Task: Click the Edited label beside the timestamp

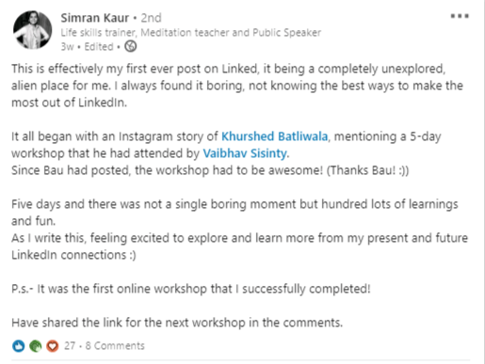Action: [99, 47]
